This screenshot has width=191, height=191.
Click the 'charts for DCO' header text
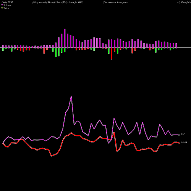(76, 2)
